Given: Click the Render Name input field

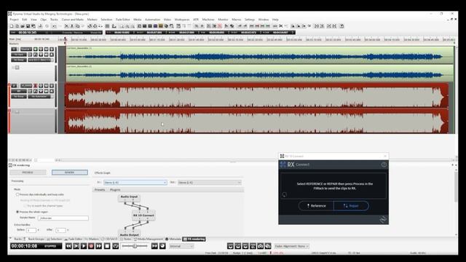Looking at the screenshot, I should 63,218.
